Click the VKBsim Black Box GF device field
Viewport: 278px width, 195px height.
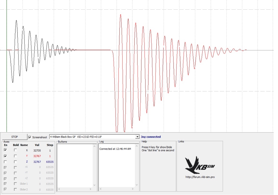[92, 137]
